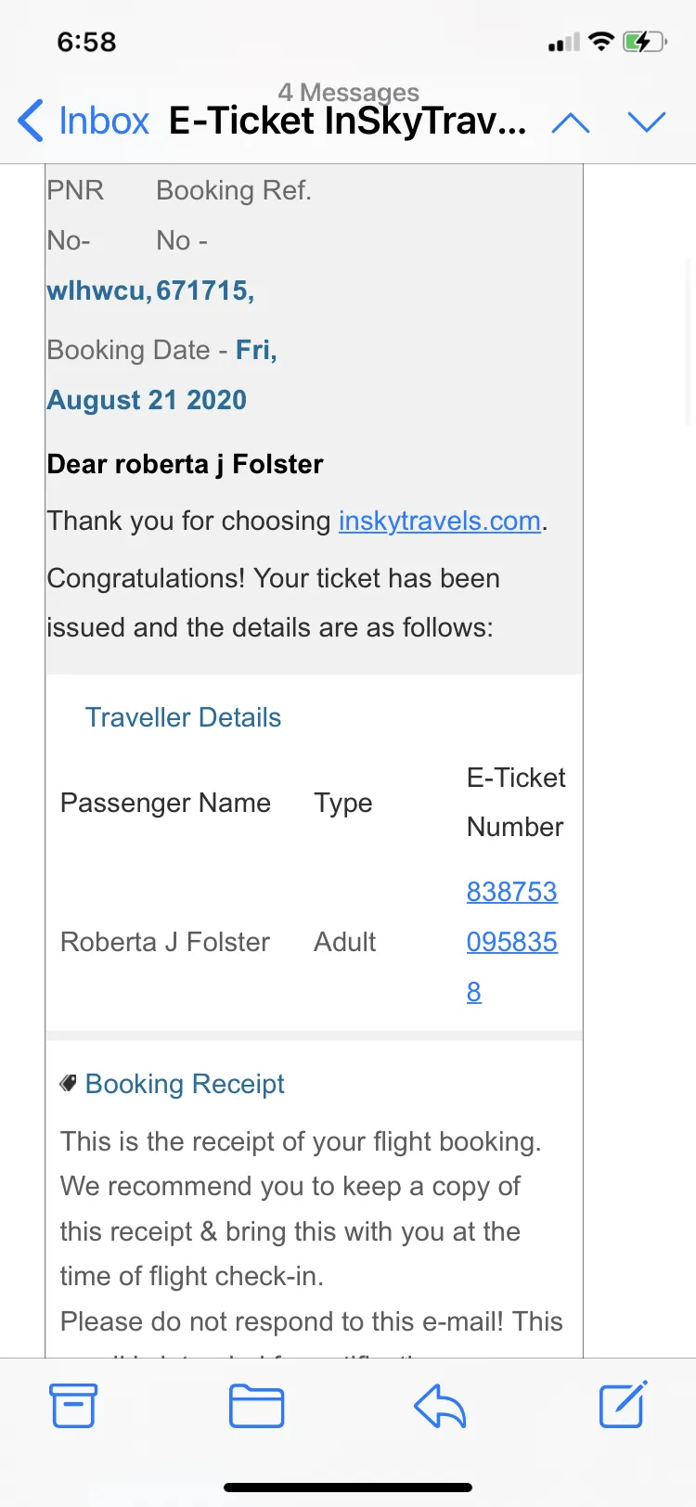696x1507 pixels.
Task: Compose a new message with pencil icon
Action: pos(623,1404)
